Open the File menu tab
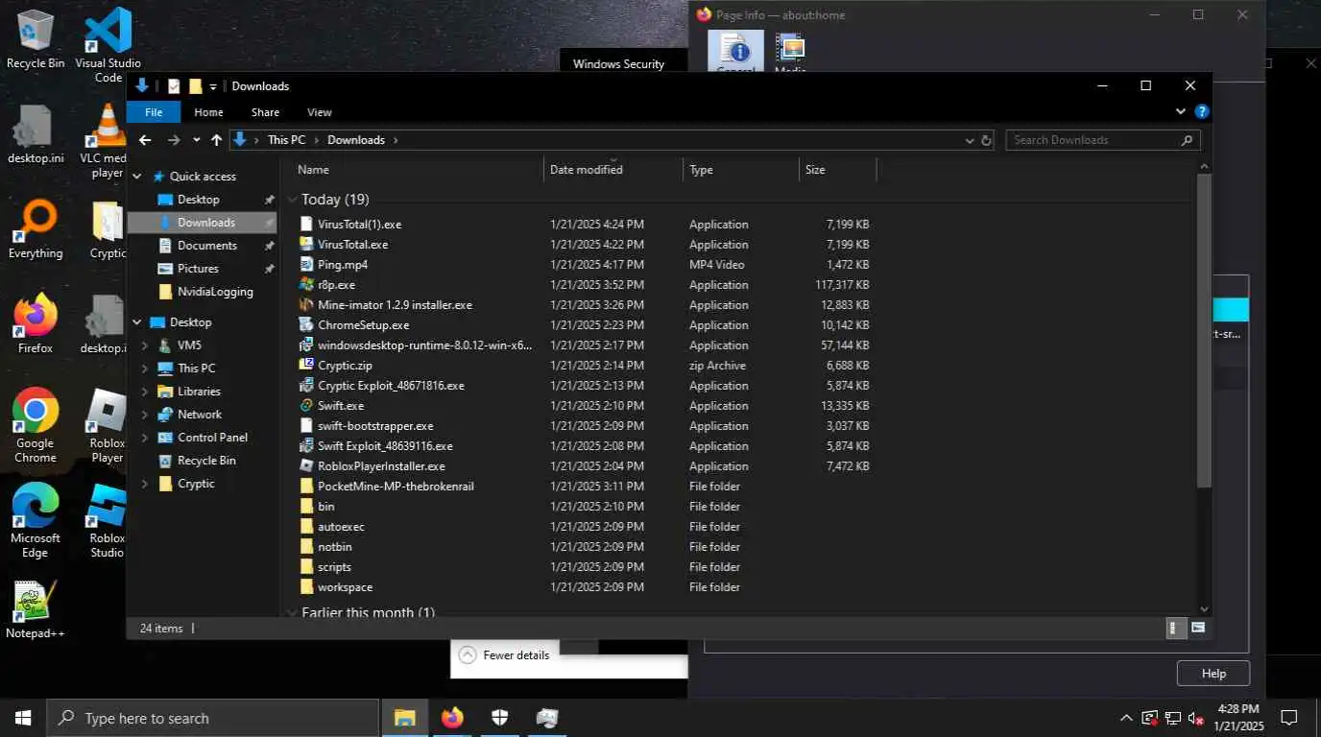 [154, 112]
